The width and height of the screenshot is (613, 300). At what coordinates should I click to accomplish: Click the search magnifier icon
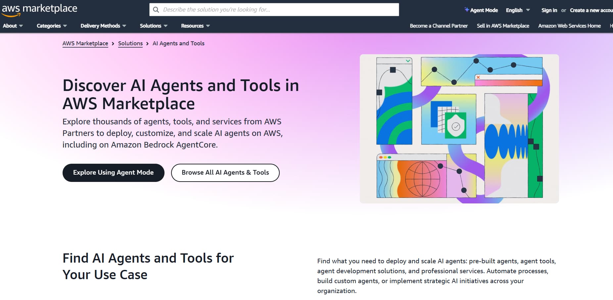pos(156,10)
